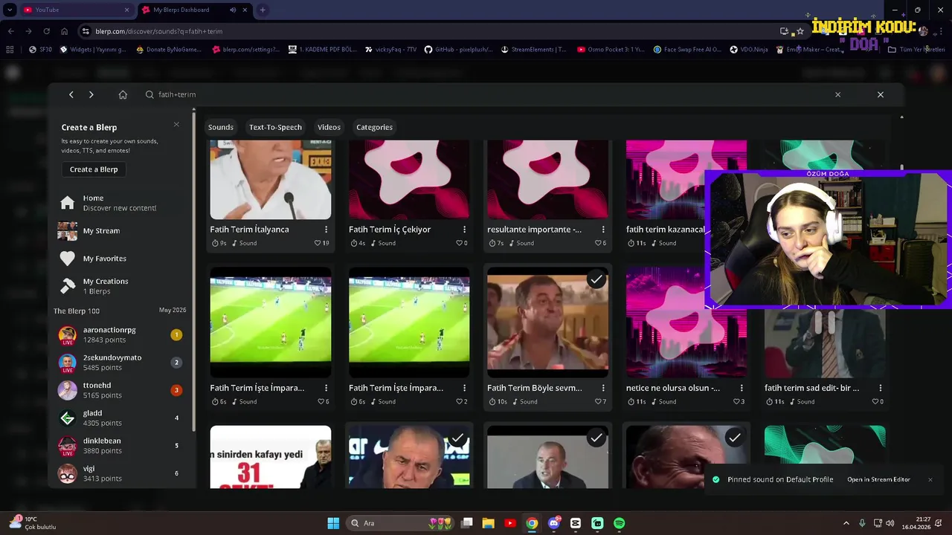Select the Sounds filter tab
Screen dimensions: 952x535
tap(221, 127)
